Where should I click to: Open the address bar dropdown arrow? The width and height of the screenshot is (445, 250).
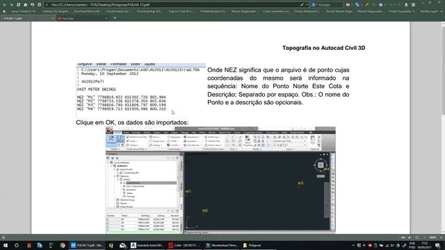(307, 5)
